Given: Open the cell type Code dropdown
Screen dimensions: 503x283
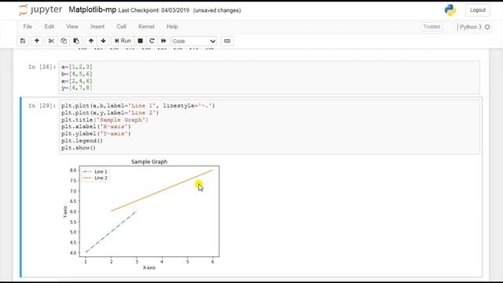Looking at the screenshot, I should (194, 41).
